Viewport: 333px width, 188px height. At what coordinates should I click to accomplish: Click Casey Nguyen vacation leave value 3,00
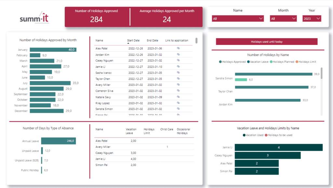coord(133,153)
